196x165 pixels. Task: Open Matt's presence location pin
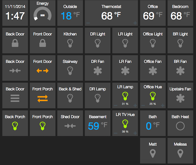(153, 154)
